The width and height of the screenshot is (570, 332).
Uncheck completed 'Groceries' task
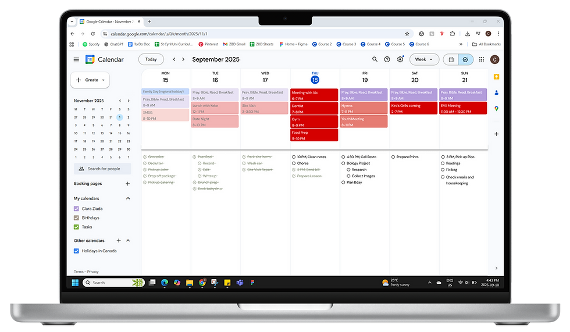click(x=145, y=157)
